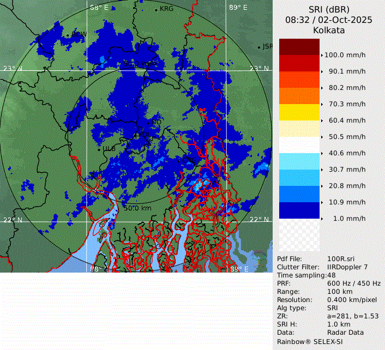Click the upper 50.0 km range ring label

(x=139, y=64)
